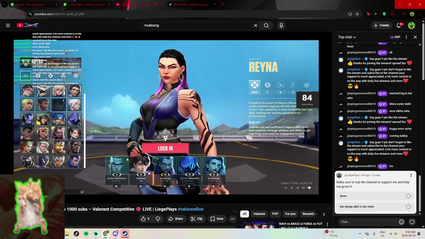425x239 pixels.
Task: Open the YouTube hamburger guide menu
Action: 8,25
